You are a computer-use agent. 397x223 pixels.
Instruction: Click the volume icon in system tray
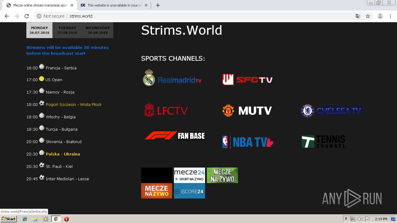[360, 219]
